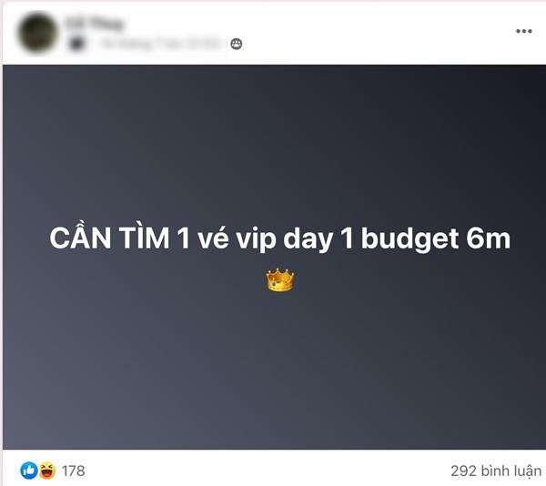The height and width of the screenshot is (486, 546).
Task: Click the word day in post text
Action: pyautogui.click(x=308, y=239)
